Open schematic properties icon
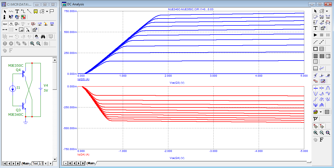This screenshot has height=168, width=334. click(x=35, y=30)
